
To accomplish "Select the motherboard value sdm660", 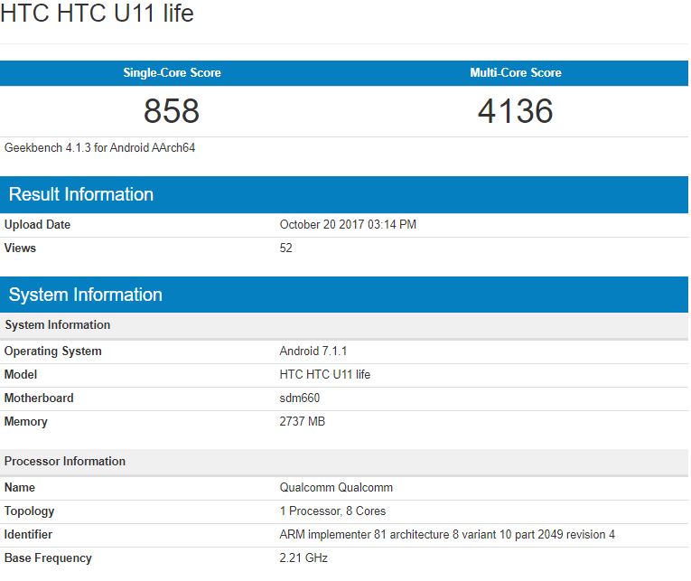I will coord(299,398).
